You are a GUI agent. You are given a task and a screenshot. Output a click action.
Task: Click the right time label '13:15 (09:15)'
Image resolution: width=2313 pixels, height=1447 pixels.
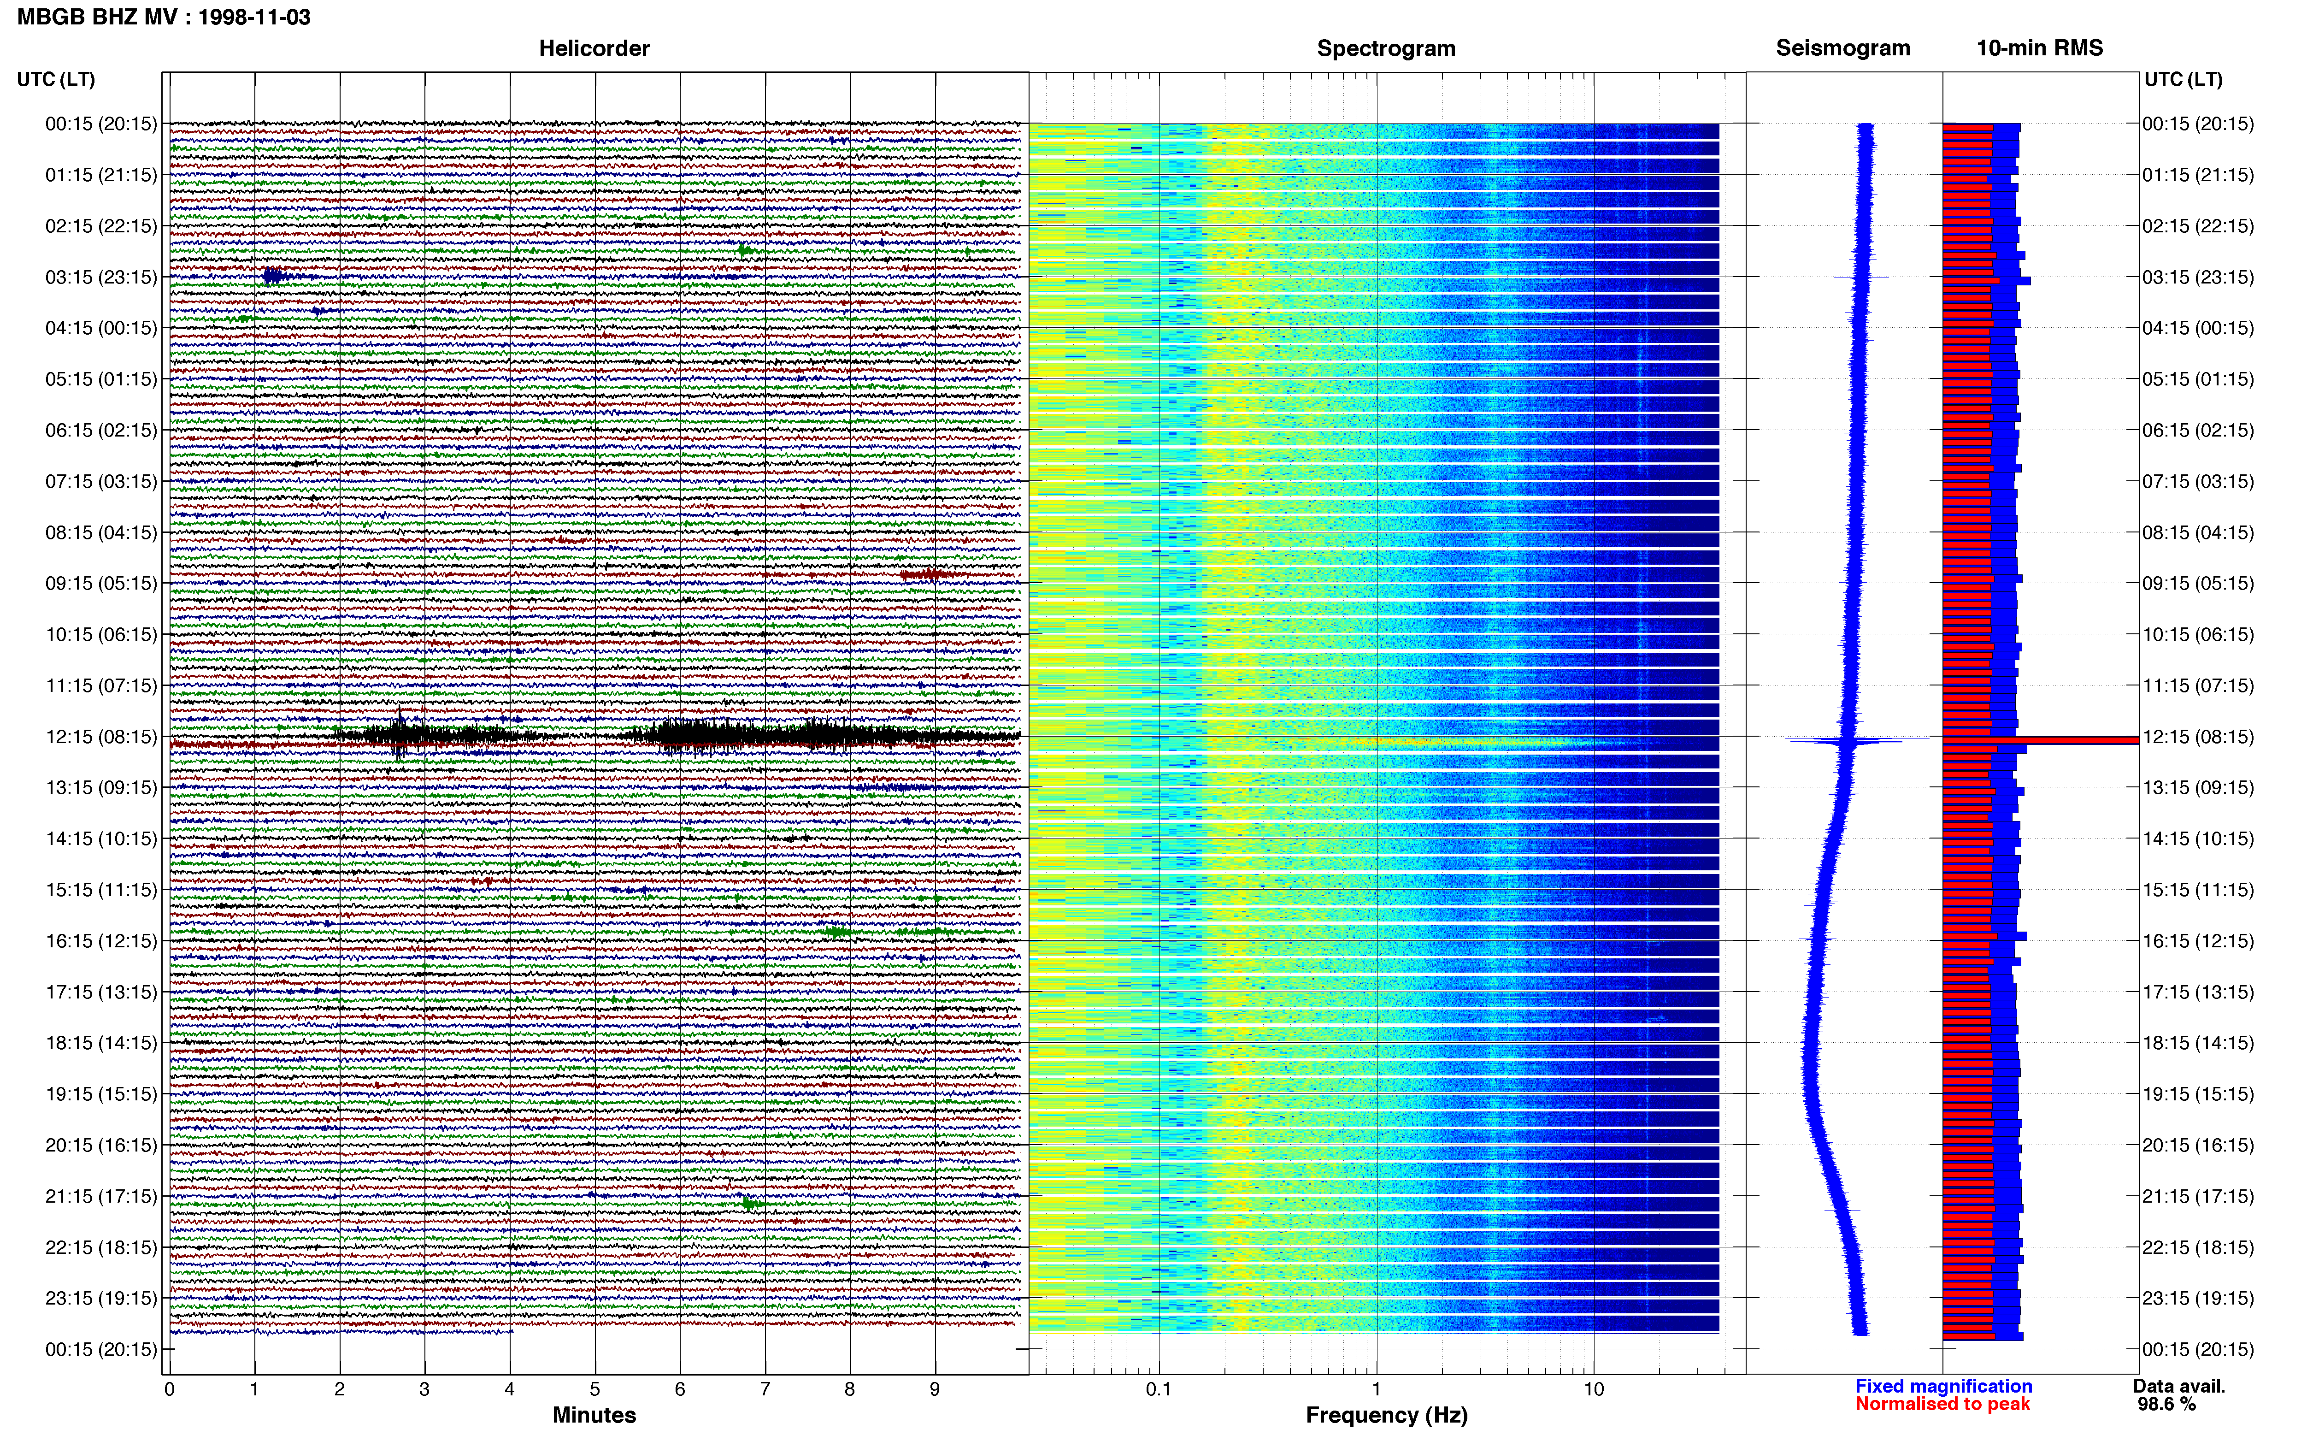tap(2198, 787)
